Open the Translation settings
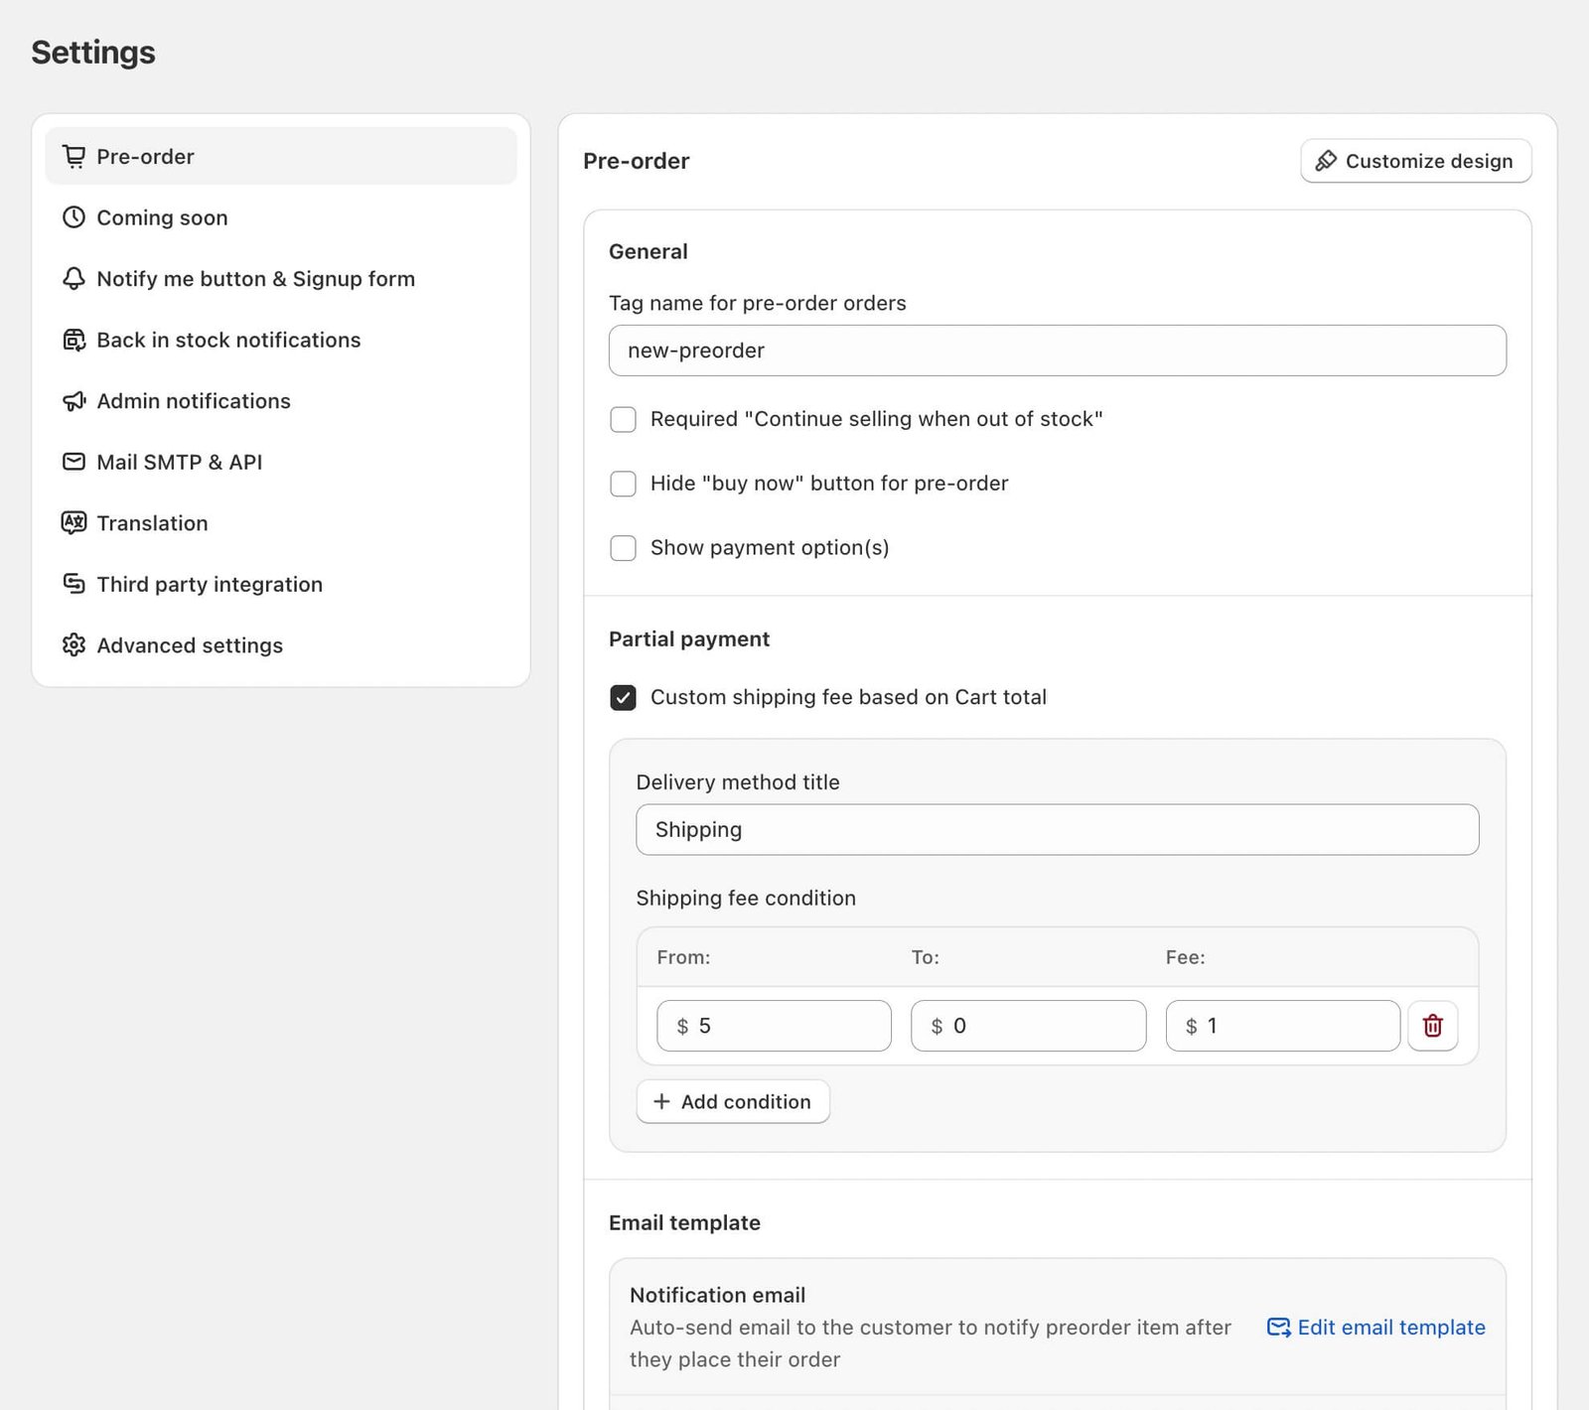The width and height of the screenshot is (1589, 1410). click(281, 523)
